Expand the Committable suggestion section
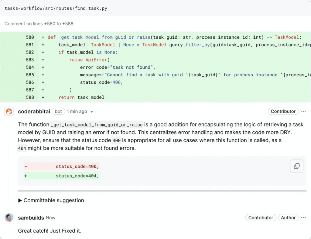This screenshot has width=311, height=239. click(x=51, y=200)
